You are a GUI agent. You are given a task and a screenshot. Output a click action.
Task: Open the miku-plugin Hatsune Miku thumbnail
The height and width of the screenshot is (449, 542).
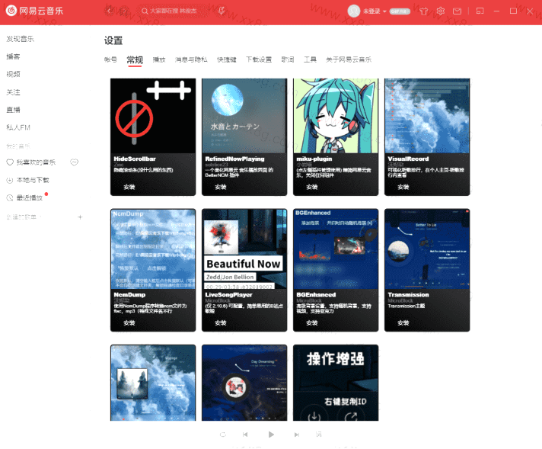(x=336, y=116)
